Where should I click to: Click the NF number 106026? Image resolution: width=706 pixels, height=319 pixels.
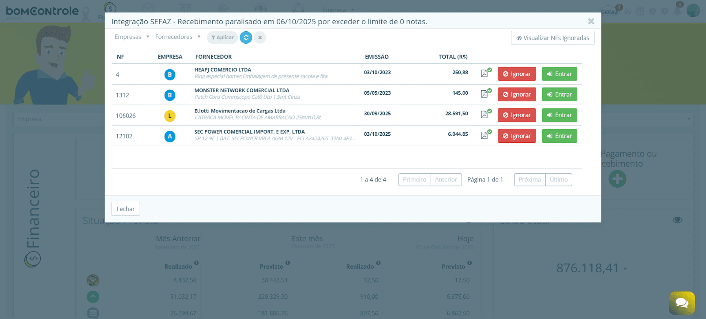point(126,116)
